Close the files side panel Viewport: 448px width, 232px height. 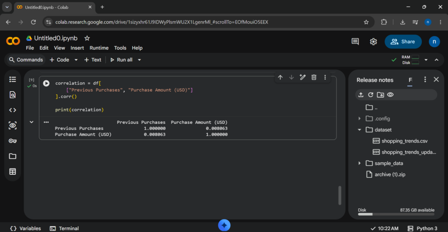pyautogui.click(x=436, y=80)
